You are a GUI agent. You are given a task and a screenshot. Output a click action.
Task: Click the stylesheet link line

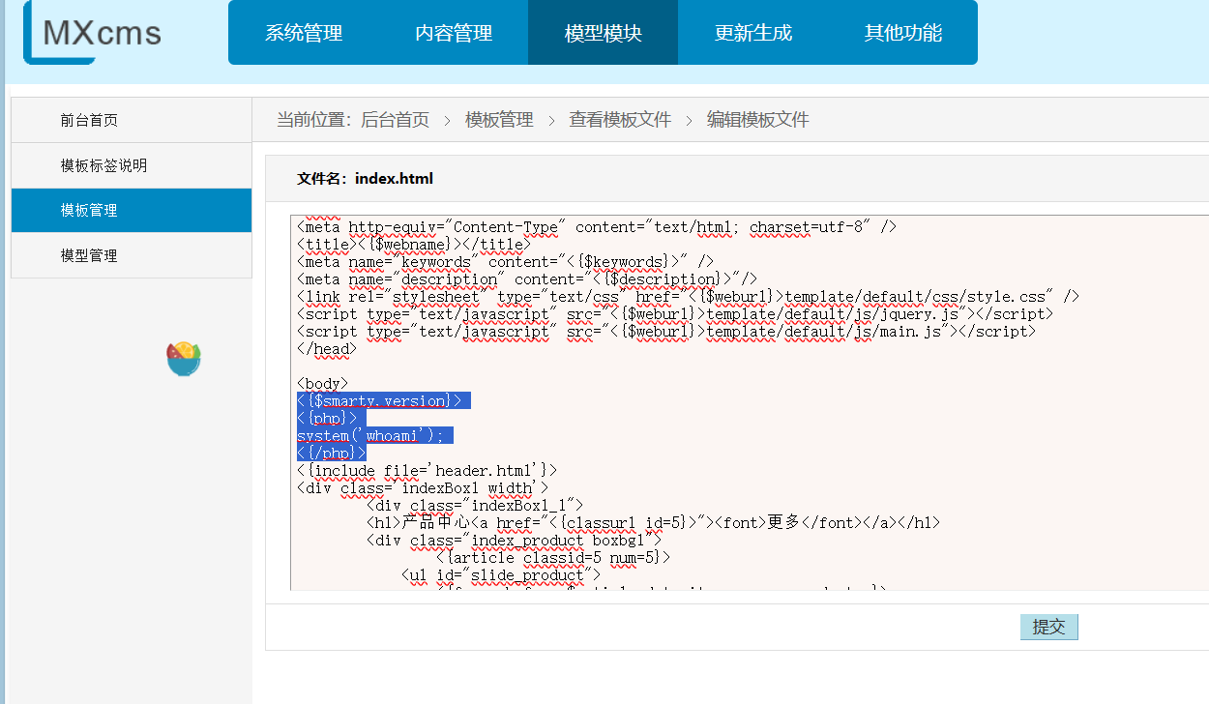pyautogui.click(x=688, y=296)
